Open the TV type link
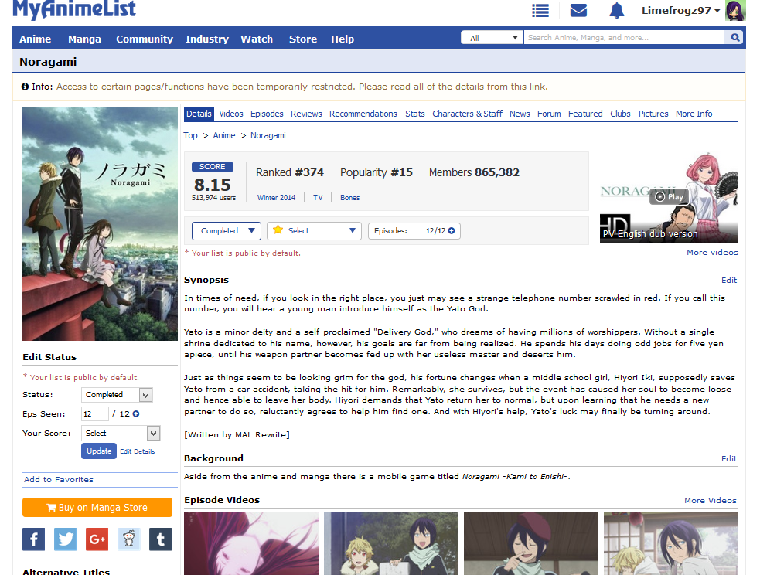The image size is (760, 575). click(318, 198)
